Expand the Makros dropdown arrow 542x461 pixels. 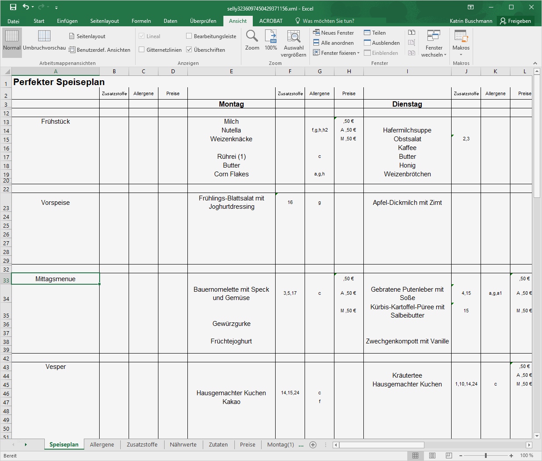(x=461, y=55)
